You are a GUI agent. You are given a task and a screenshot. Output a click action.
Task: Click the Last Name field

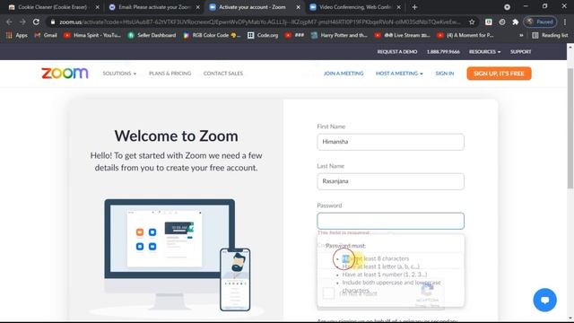point(391,181)
